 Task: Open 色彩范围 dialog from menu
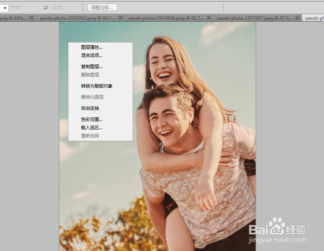(x=101, y=120)
